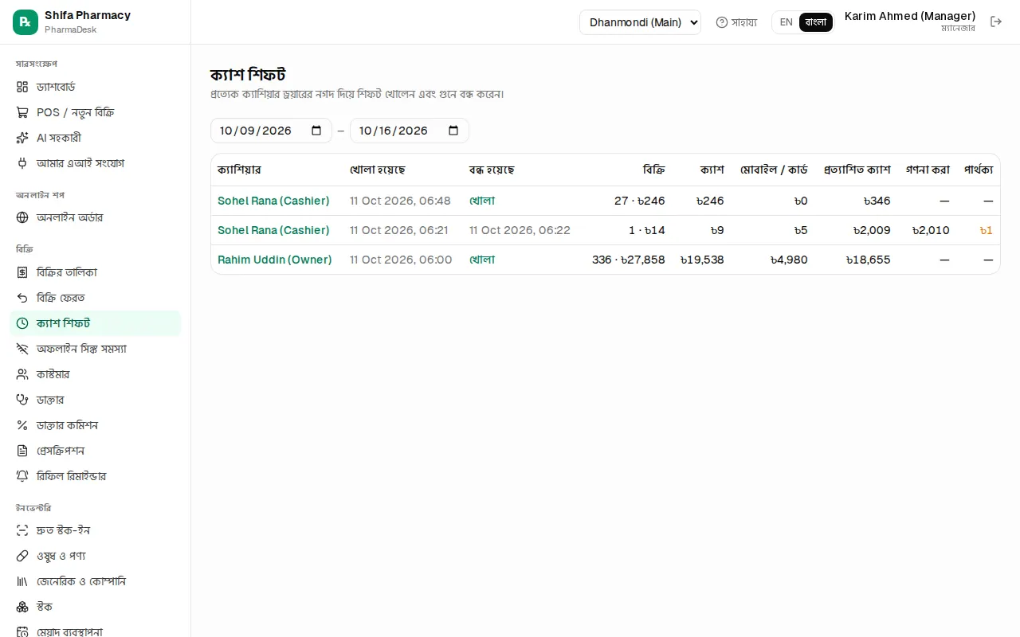
Task: Click the end date field 10/16/2026
Action: 410,131
